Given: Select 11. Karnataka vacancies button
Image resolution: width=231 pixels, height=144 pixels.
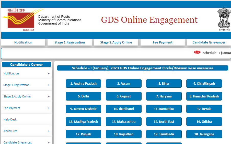Looking at the screenshot, I should point(164,109).
